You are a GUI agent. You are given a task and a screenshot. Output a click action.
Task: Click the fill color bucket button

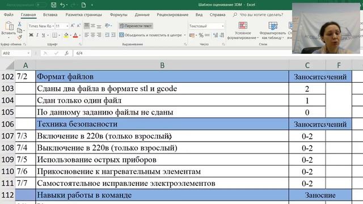click(x=66, y=35)
